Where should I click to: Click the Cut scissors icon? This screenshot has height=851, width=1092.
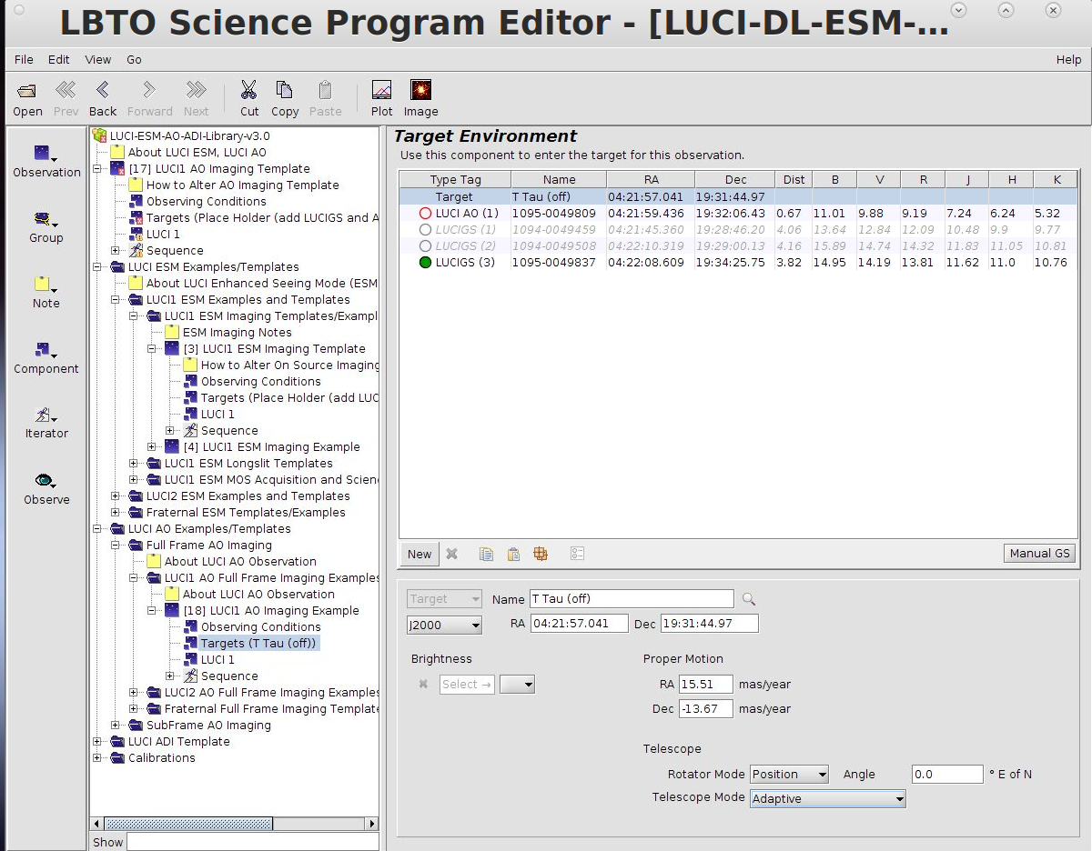point(248,90)
